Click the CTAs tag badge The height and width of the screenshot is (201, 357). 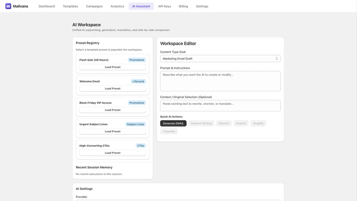coord(141,146)
